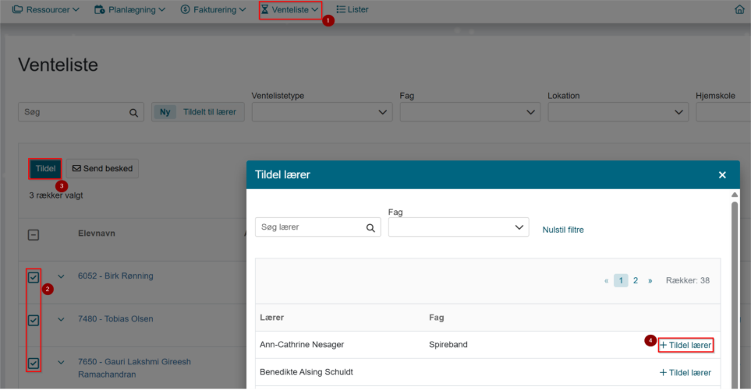751x390 pixels.
Task: Toggle the select-all checkbox in table header
Action: [x=33, y=234]
